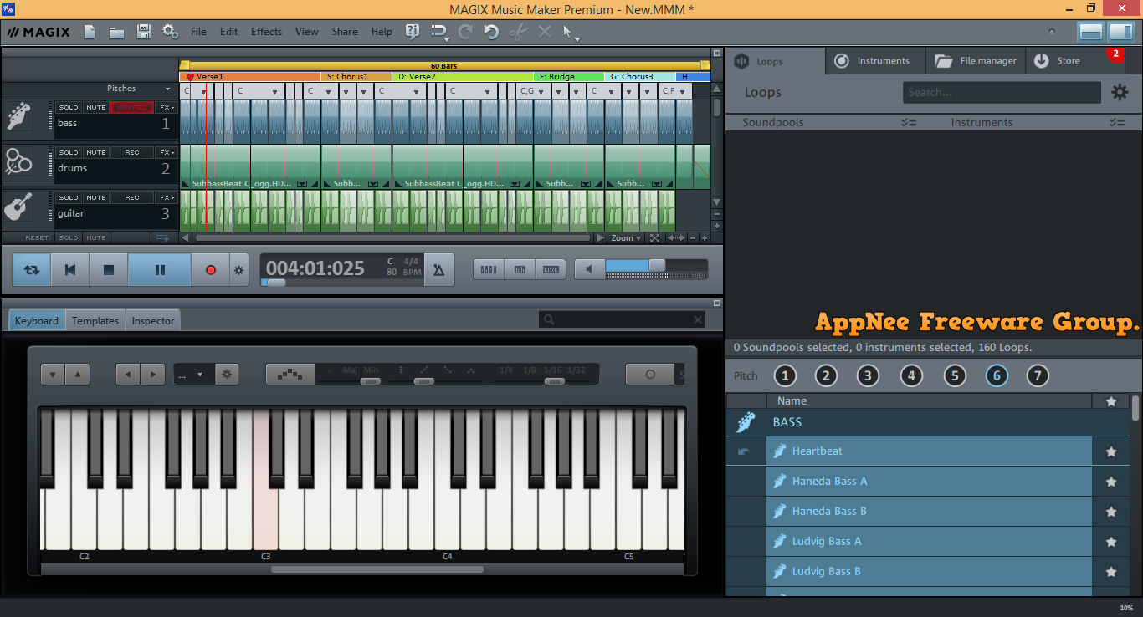Open the peak meter display button

(520, 269)
